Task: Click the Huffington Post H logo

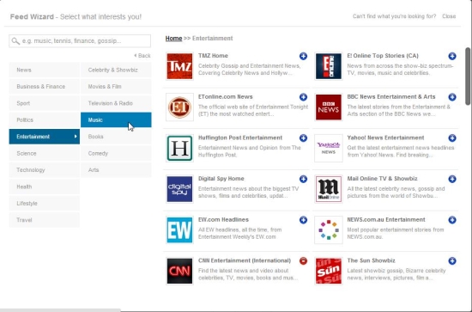Action: pyautogui.click(x=179, y=149)
